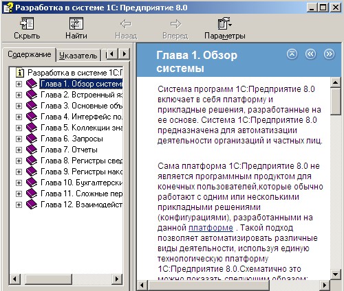The image size is (344, 291).
Task: Expand Глава 4. Интерфейс node
Action: click(x=19, y=117)
